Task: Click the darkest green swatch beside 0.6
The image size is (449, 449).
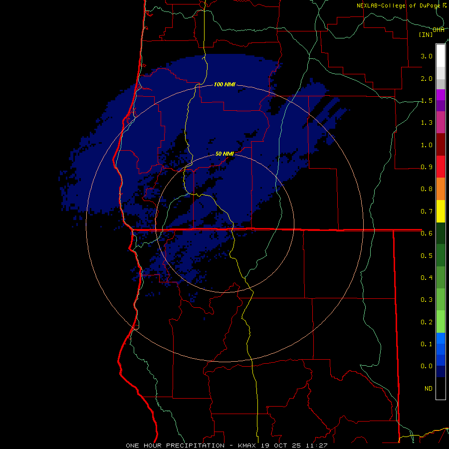Action: point(441,233)
